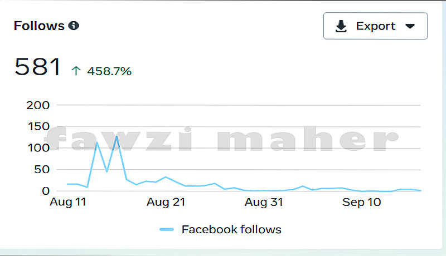Select the Aug 11 date label
Screen dimensions: 446x256
[68, 203]
